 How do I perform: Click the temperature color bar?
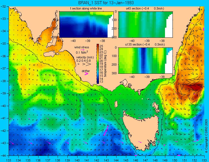(x=98, y=64)
